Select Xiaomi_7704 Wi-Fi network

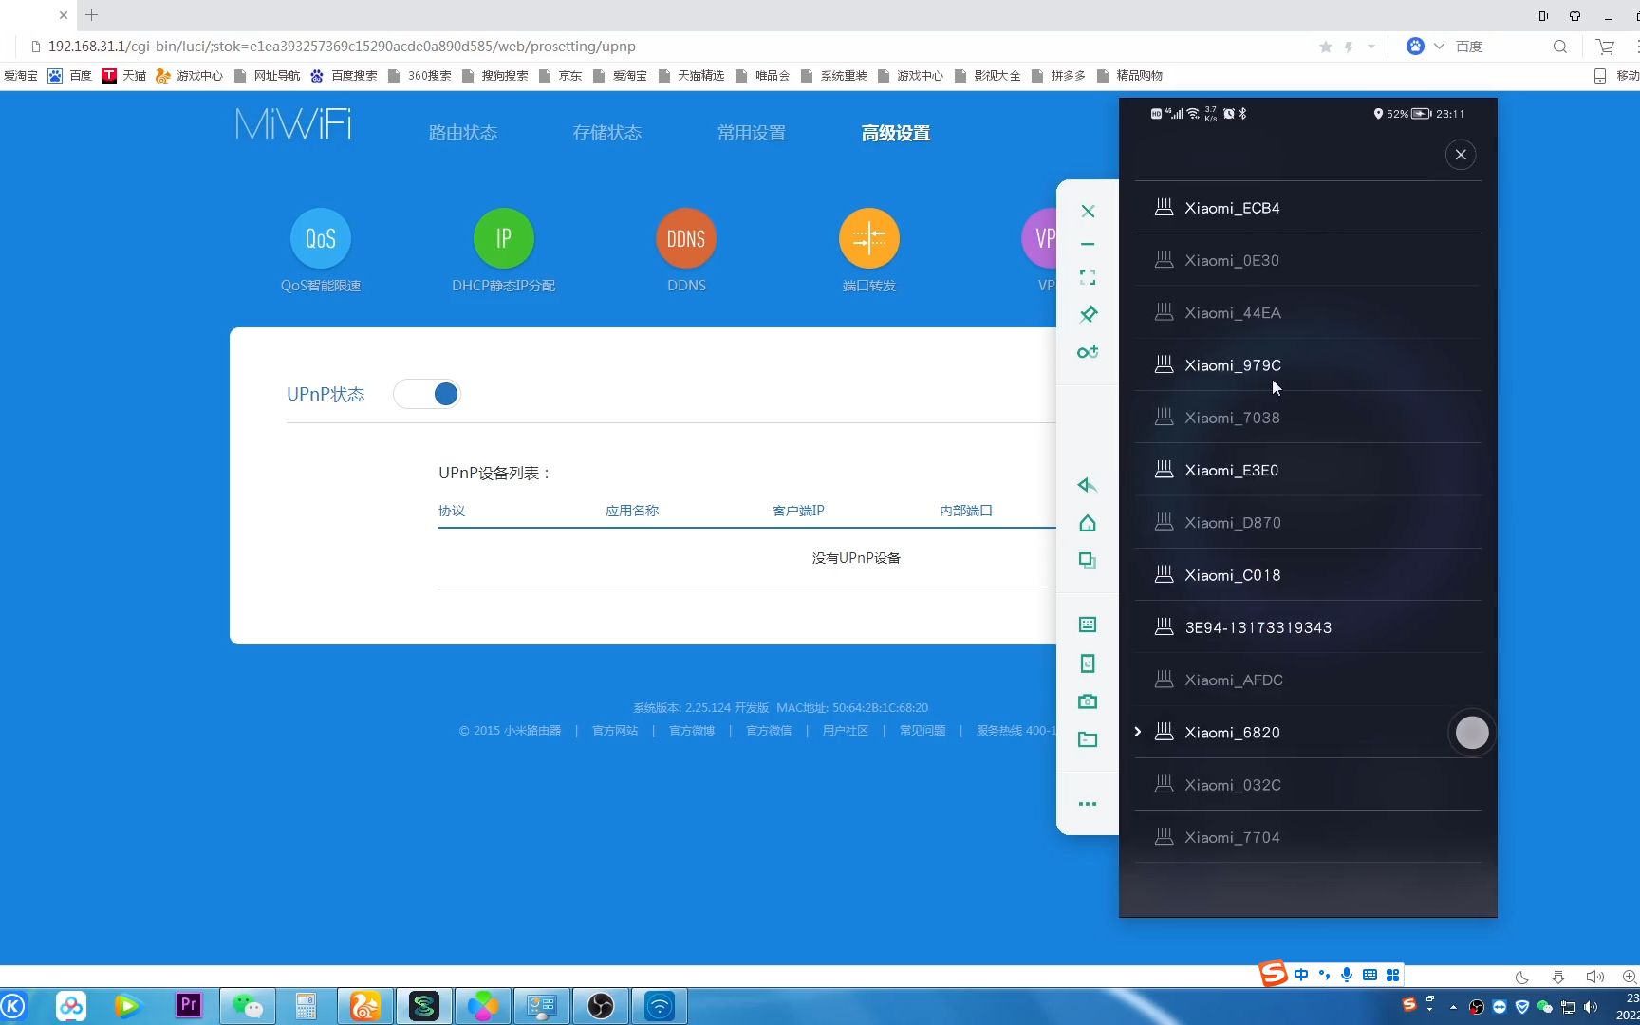click(1308, 837)
